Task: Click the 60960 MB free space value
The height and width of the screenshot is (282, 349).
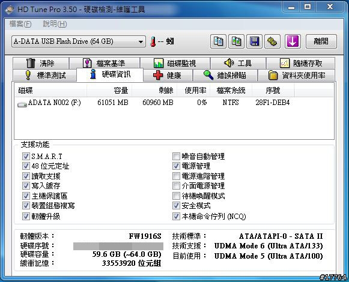Action: click(158, 103)
